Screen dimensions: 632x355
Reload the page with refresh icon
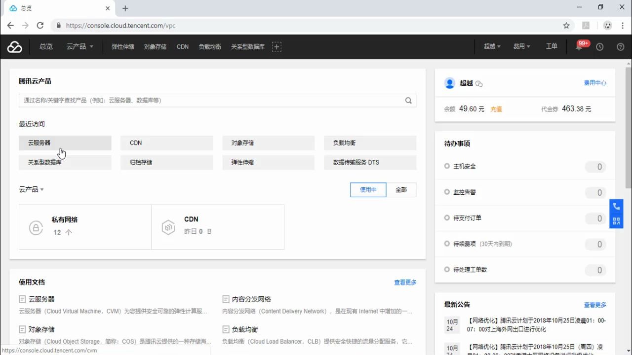coord(40,26)
